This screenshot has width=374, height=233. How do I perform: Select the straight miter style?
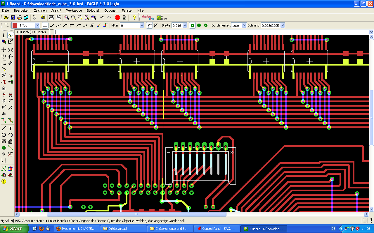(x=156, y=25)
